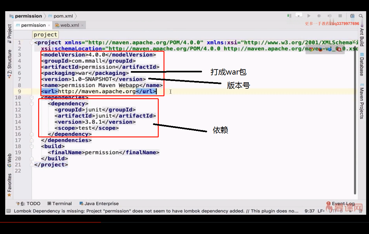This screenshot has width=369, height=234.
Task: Open the Terminal tool window
Action: click(59, 204)
